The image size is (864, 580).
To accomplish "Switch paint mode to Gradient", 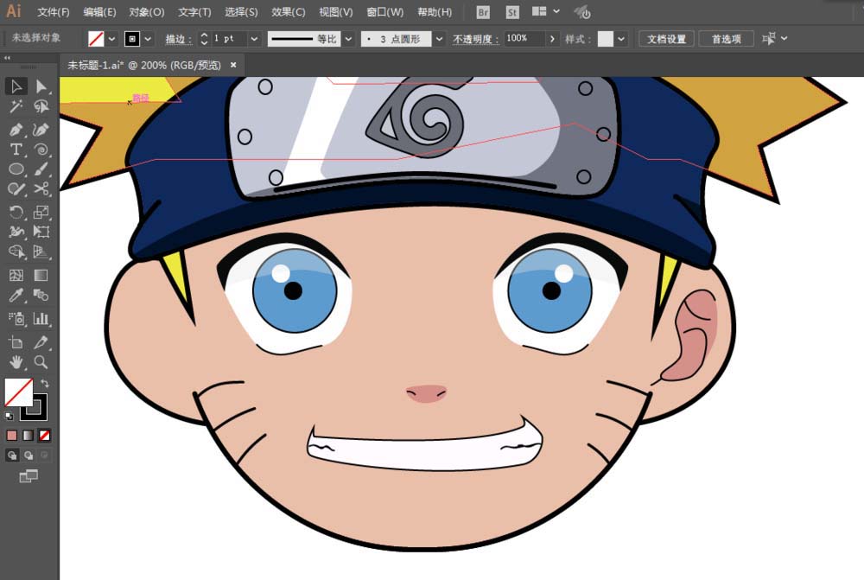I will pos(29,436).
